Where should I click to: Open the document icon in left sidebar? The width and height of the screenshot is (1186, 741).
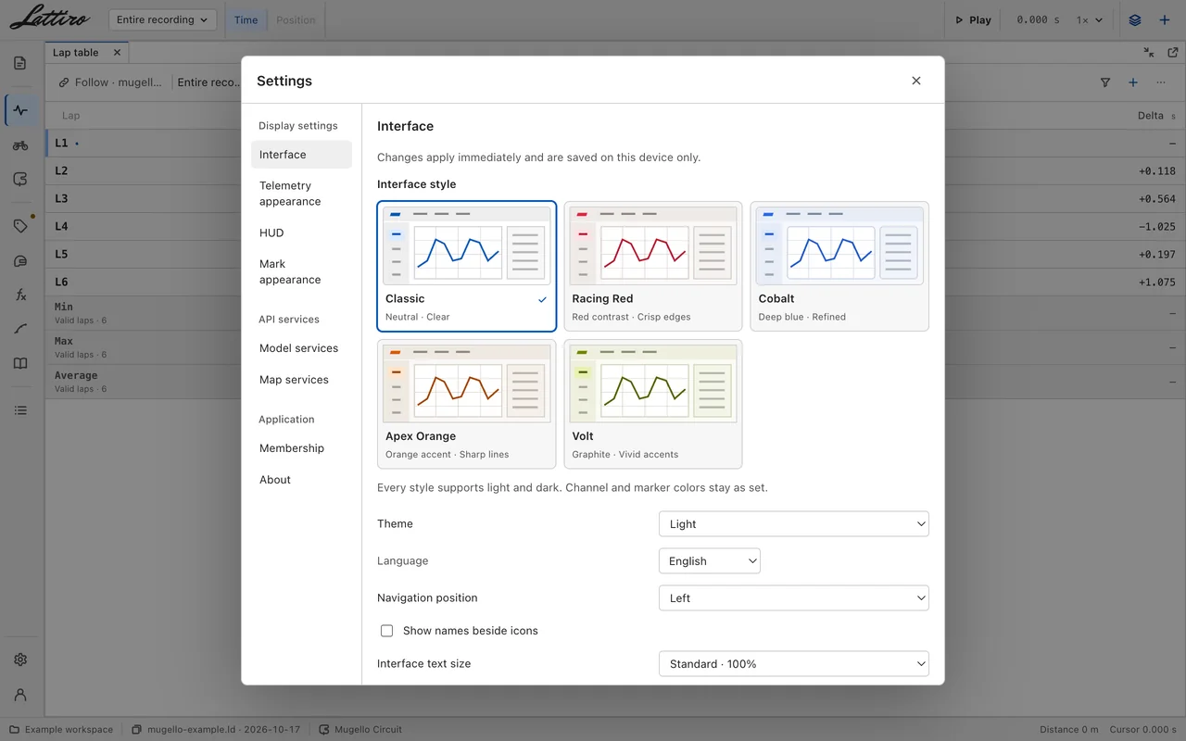click(x=20, y=63)
